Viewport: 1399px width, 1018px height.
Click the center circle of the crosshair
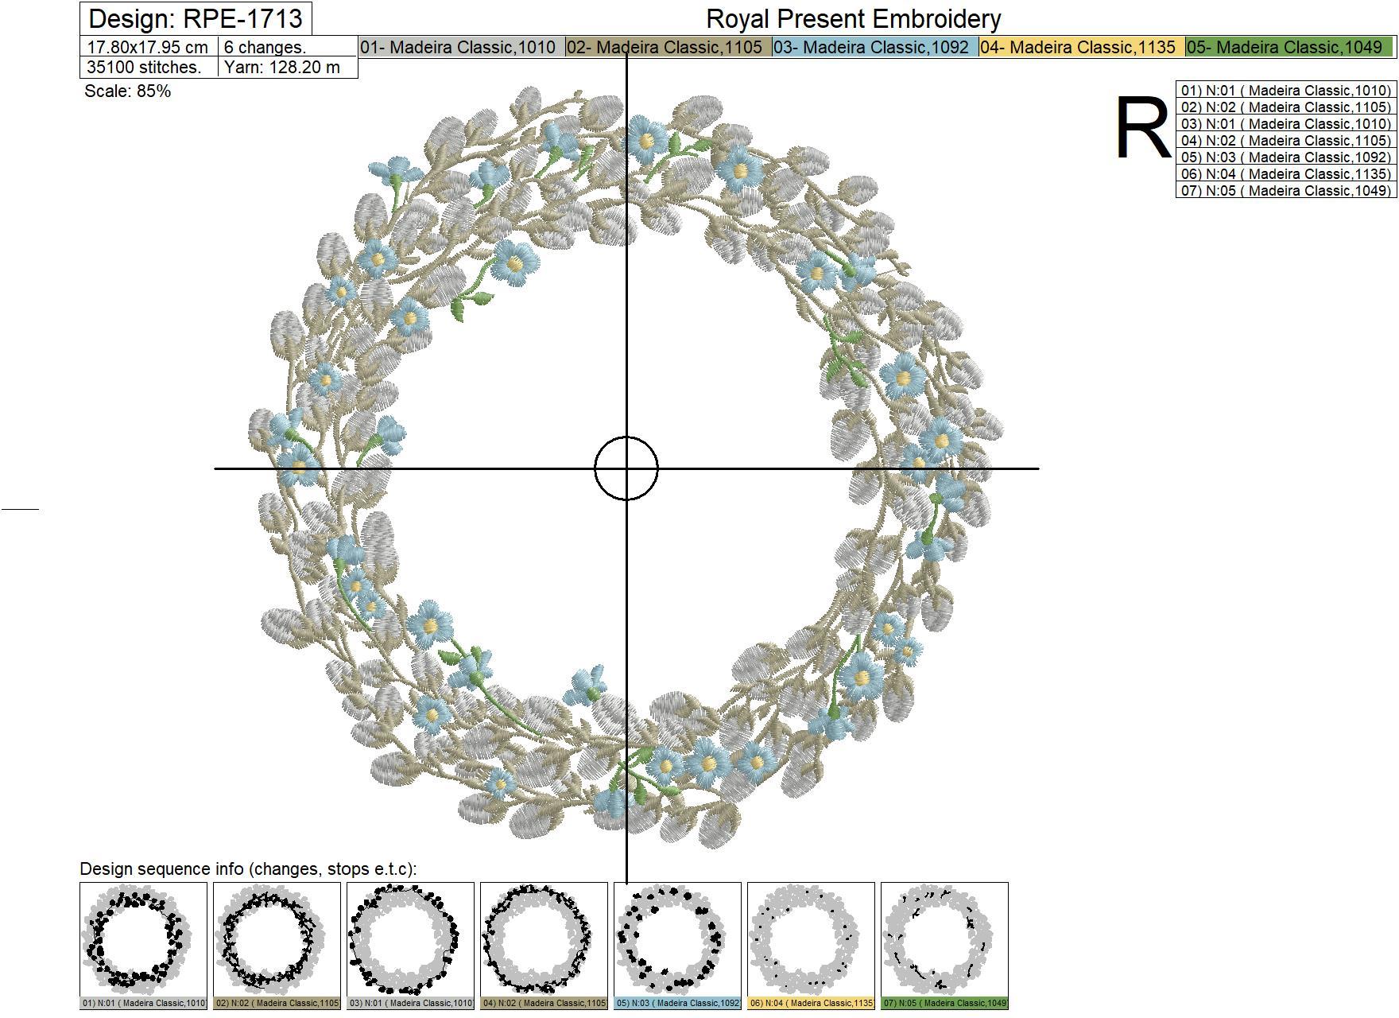[626, 468]
